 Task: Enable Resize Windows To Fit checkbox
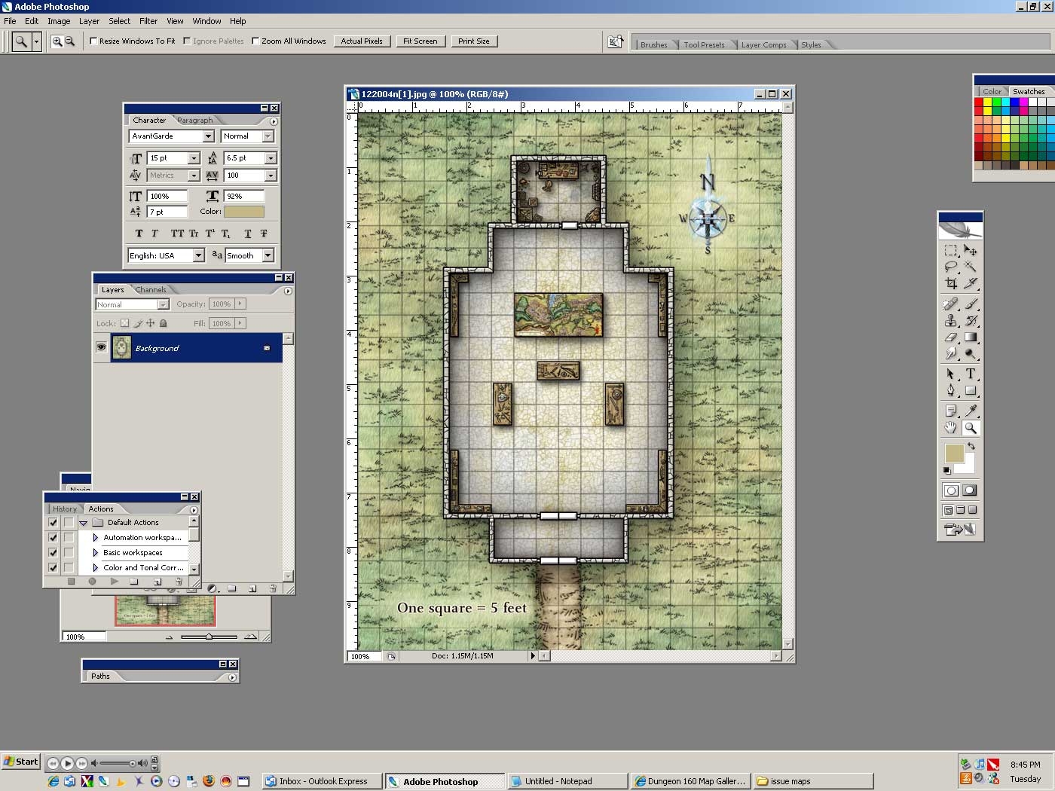point(94,41)
